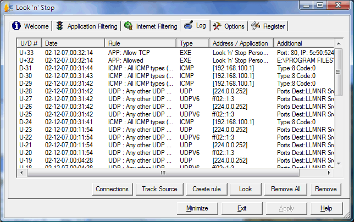
Task: Click address '[192.168.100.1]' in row D-31
Action: (233, 68)
